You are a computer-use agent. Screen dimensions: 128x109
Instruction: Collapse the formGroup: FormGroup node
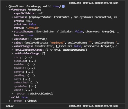pyautogui.click(x=10, y=10)
